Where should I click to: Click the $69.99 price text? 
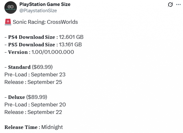(42, 67)
